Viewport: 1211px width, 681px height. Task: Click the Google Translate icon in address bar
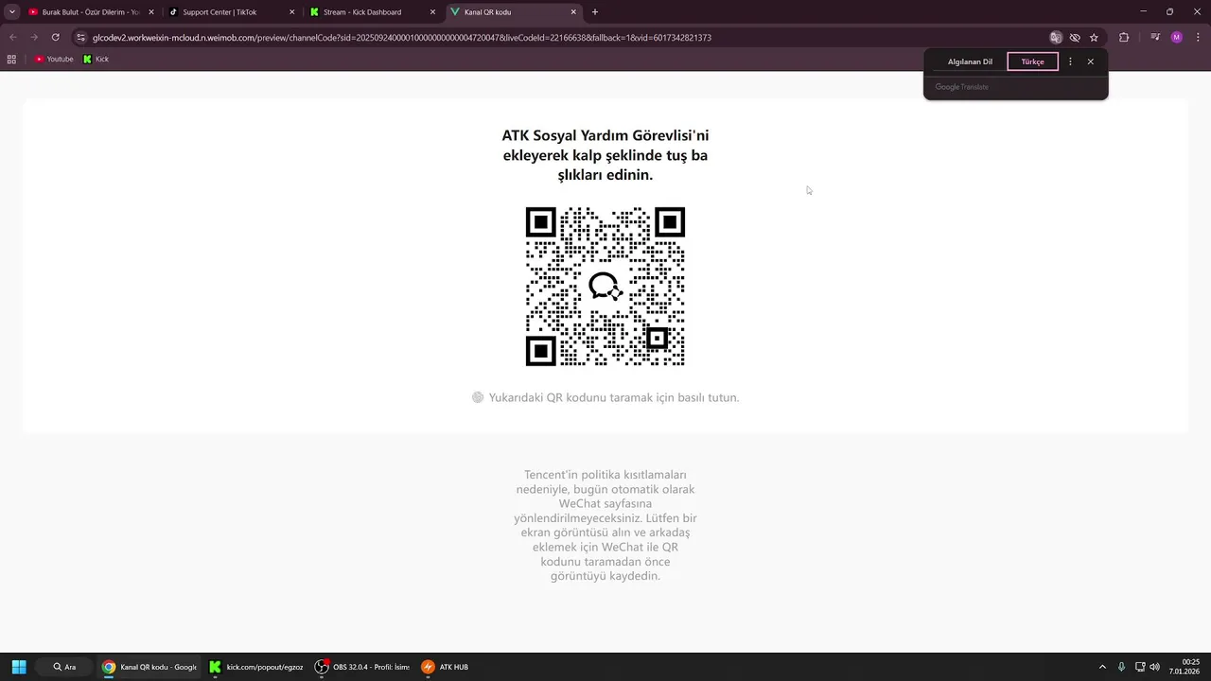pyautogui.click(x=1056, y=38)
